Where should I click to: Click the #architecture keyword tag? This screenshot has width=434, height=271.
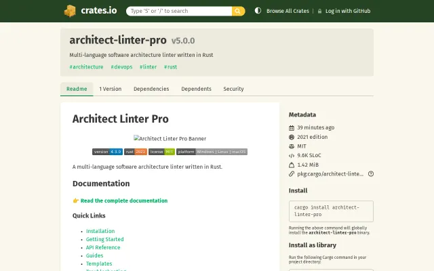86,67
